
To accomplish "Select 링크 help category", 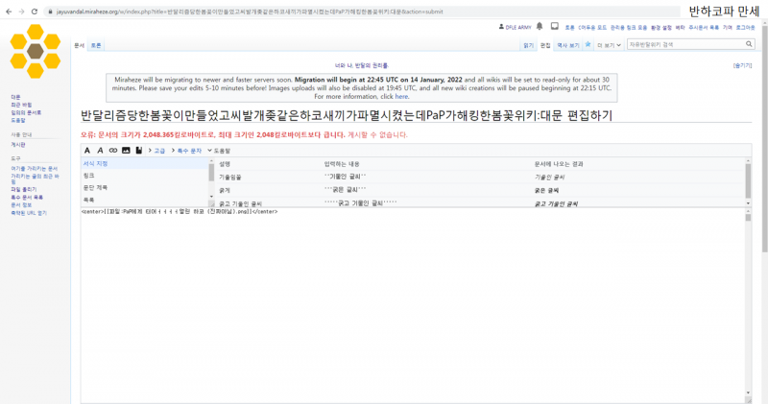I will click(146, 176).
